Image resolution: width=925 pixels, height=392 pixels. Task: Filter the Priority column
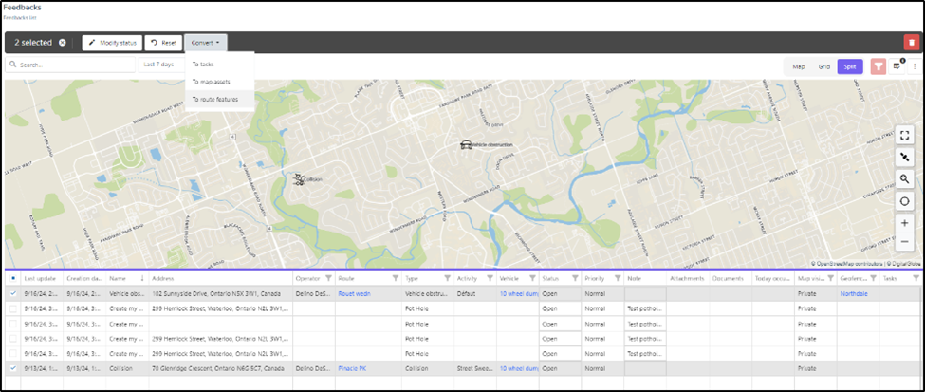coord(618,278)
